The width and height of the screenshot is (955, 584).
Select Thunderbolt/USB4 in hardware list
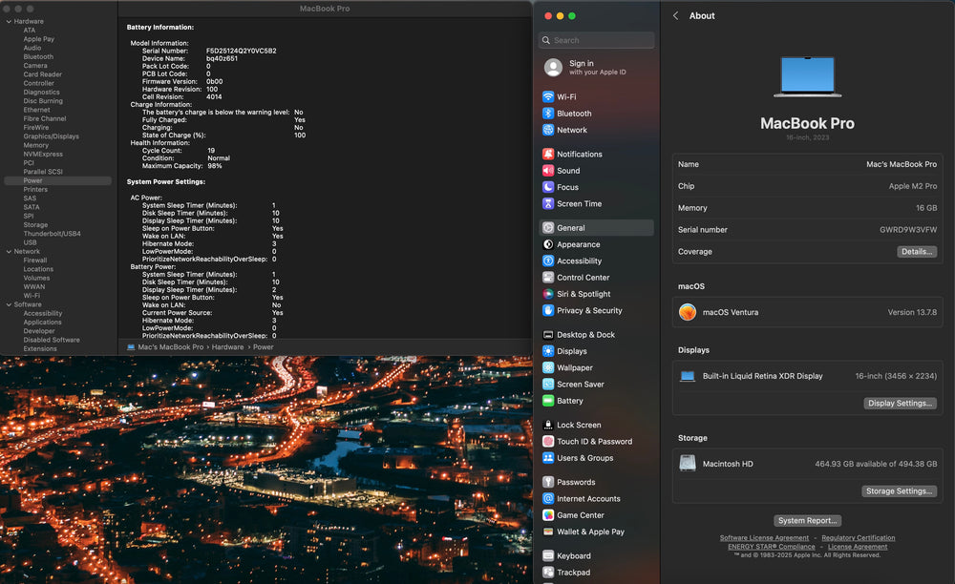coord(52,234)
